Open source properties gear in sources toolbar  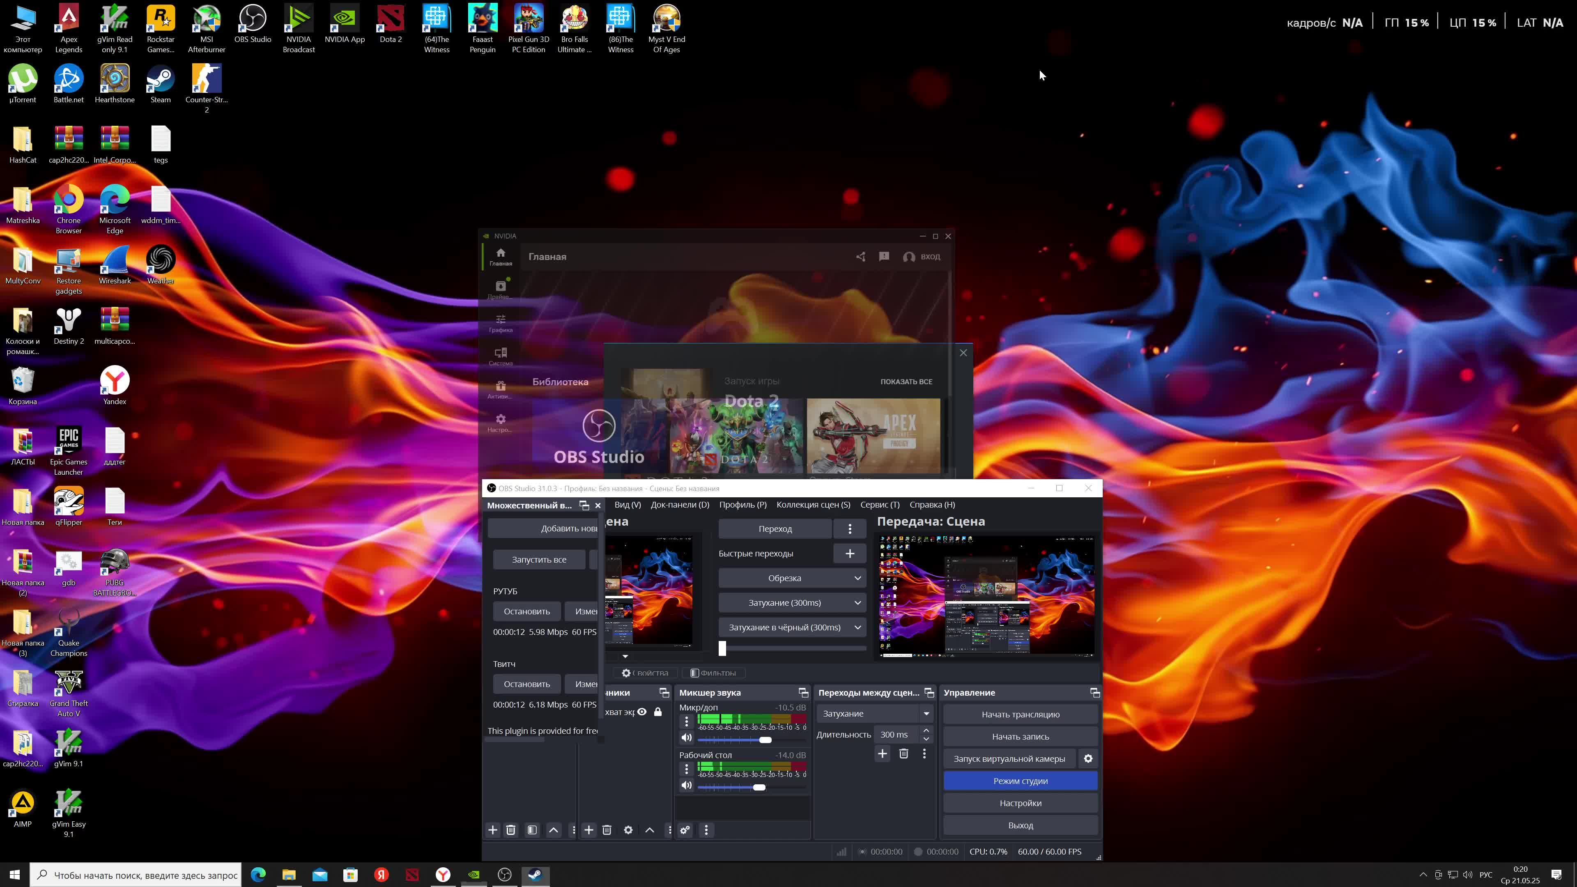click(x=628, y=830)
